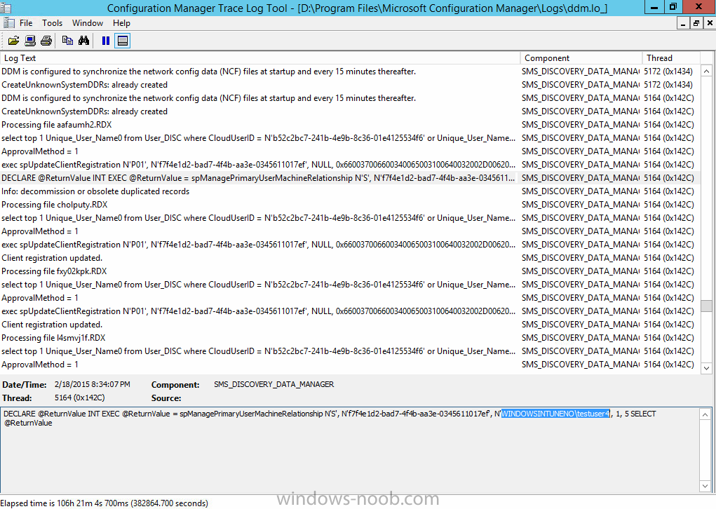Open the Tools menu
Image resolution: width=716 pixels, height=509 pixels.
[52, 23]
